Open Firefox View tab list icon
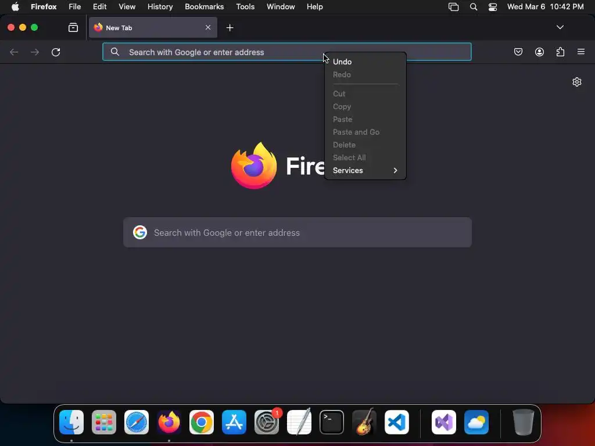595x446 pixels. [73, 27]
